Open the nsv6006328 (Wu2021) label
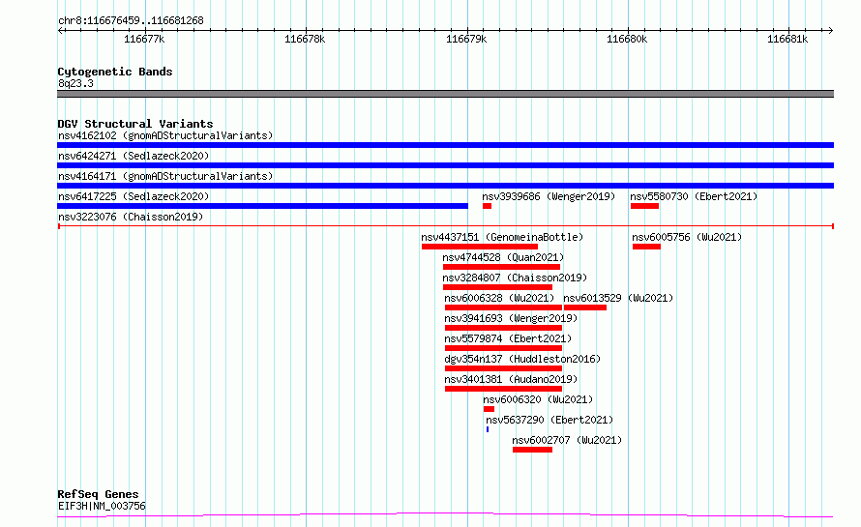This screenshot has width=861, height=527. [499, 298]
